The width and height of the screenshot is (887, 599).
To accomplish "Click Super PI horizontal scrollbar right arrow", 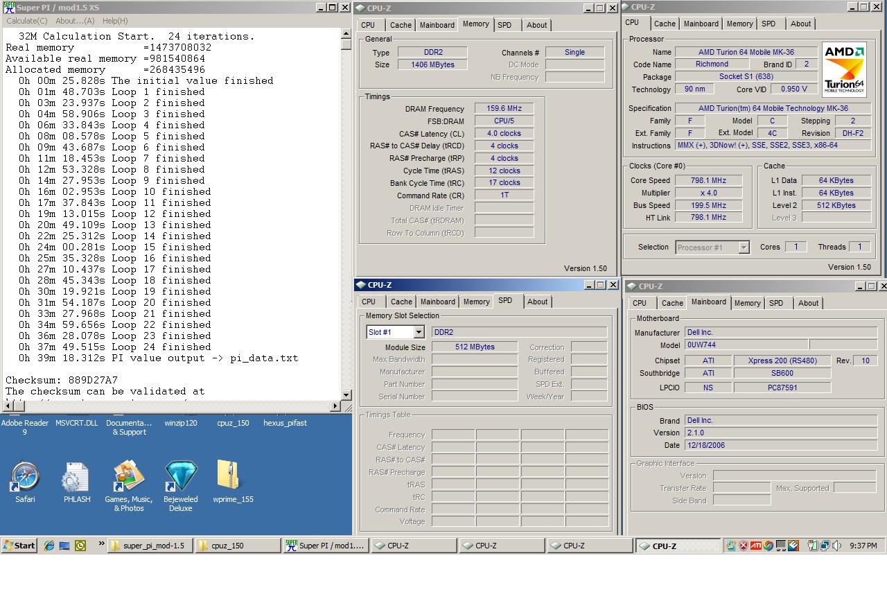I will coord(336,406).
